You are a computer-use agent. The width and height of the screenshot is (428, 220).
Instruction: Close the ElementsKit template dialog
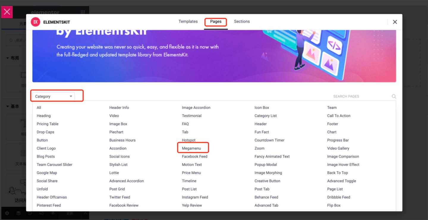click(x=395, y=22)
